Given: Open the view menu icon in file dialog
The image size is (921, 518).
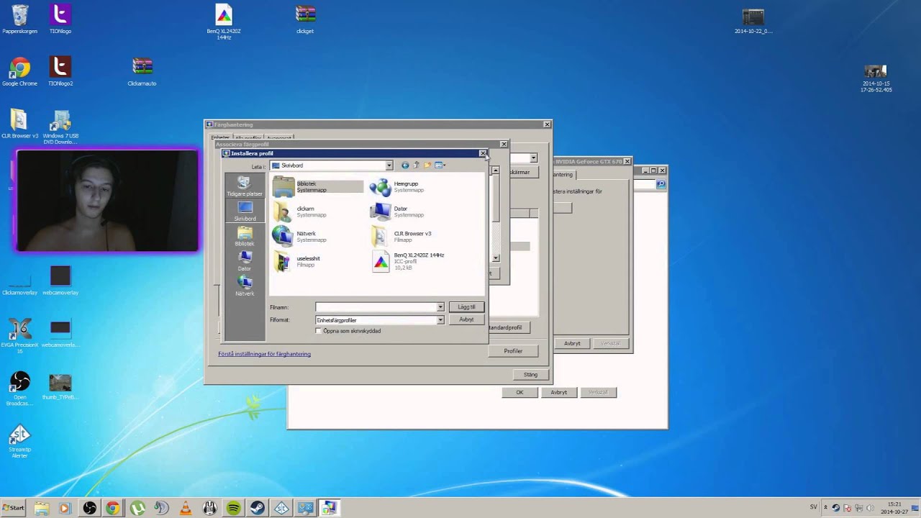Looking at the screenshot, I should point(440,165).
